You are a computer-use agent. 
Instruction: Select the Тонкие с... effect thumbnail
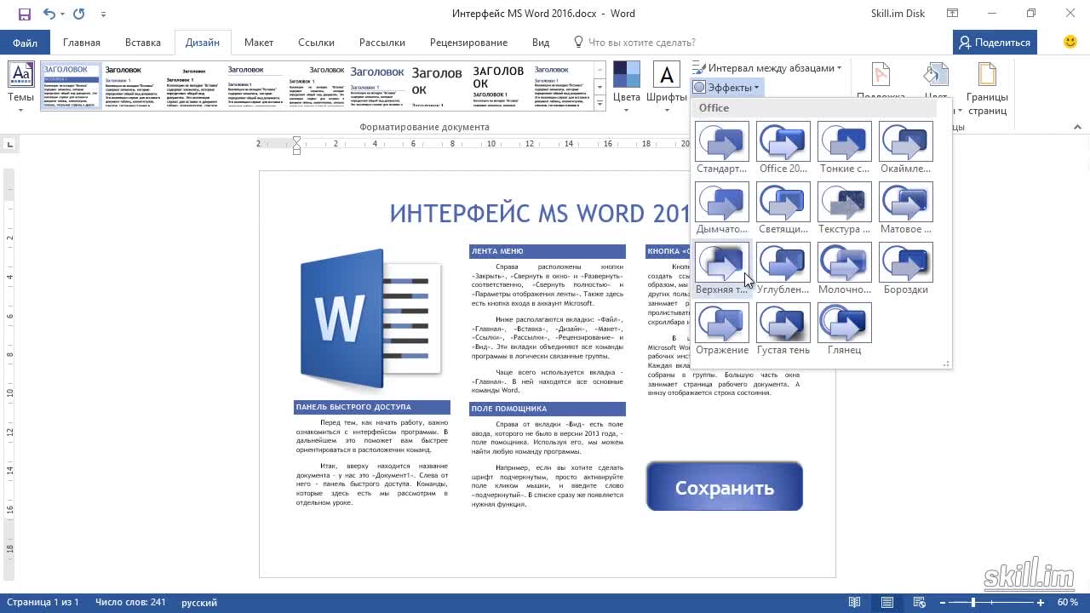click(845, 141)
